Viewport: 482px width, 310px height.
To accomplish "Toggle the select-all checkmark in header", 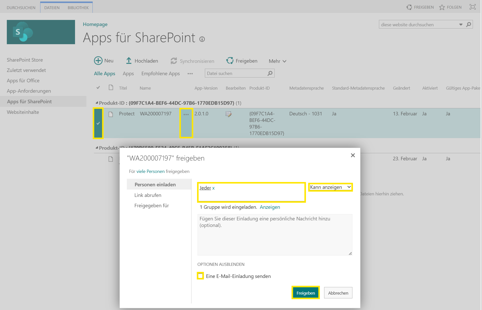I will [98, 88].
